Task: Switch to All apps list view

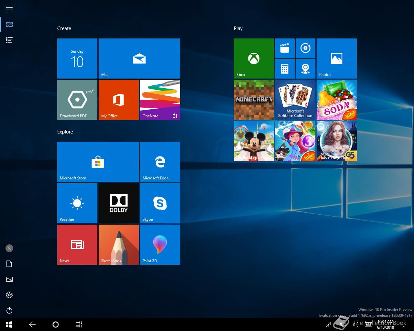Action: click(9, 40)
